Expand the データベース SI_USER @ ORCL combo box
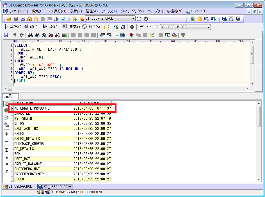Screen dimensions: 265x197 point(208,27)
